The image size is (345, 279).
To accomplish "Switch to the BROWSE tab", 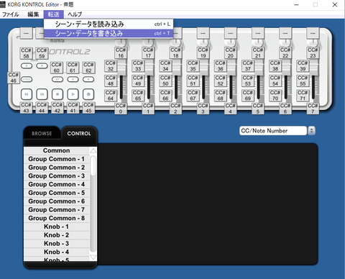I will point(42,134).
